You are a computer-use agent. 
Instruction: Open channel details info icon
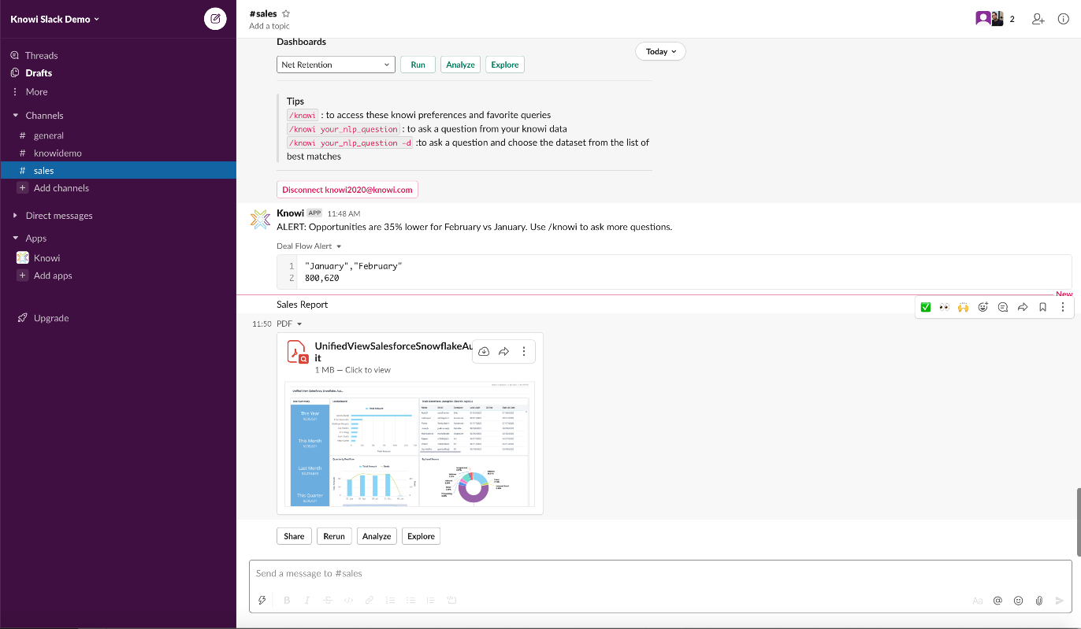coord(1063,19)
